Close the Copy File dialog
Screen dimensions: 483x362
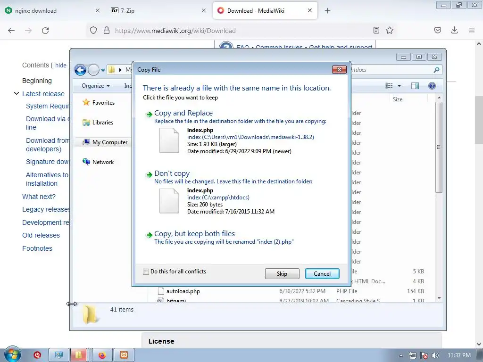pos(339,70)
